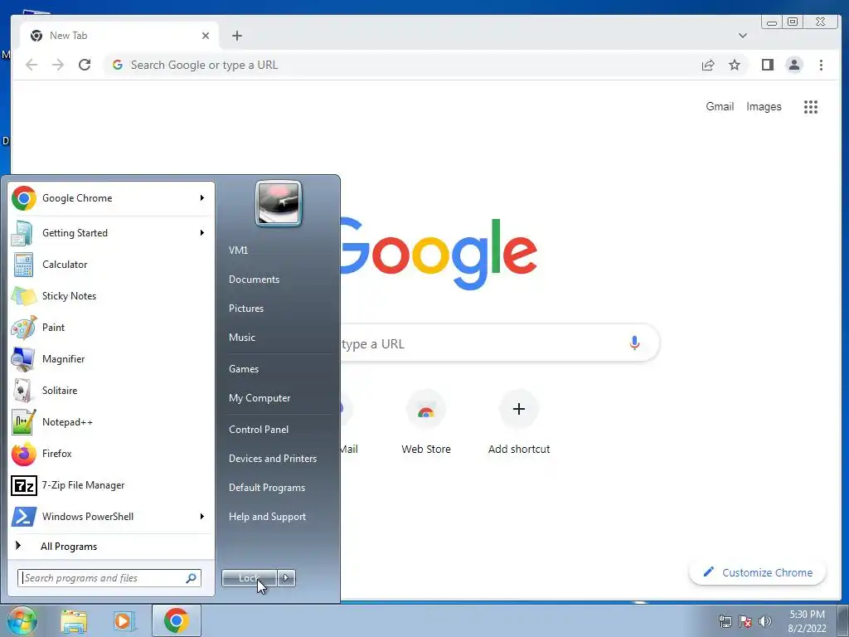Image resolution: width=849 pixels, height=637 pixels.
Task: Click Chrome's forward navigation arrow
Action: tap(58, 65)
